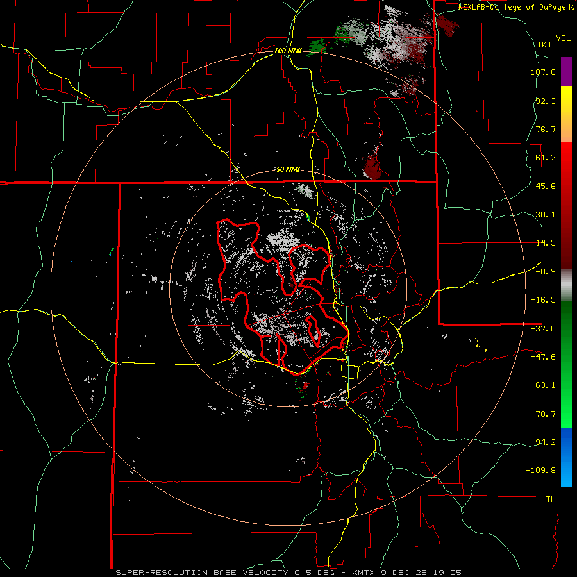Viewport: 577px width, 577px height.
Task: Click the -32.0 velocity scale value
Action: pos(543,329)
